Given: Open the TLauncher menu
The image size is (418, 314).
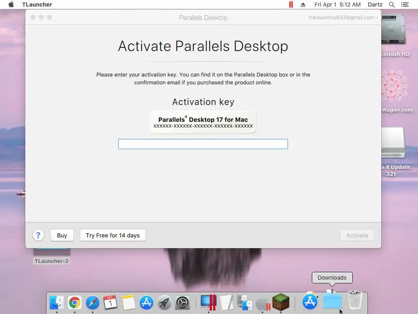Looking at the screenshot, I should click(37, 4).
